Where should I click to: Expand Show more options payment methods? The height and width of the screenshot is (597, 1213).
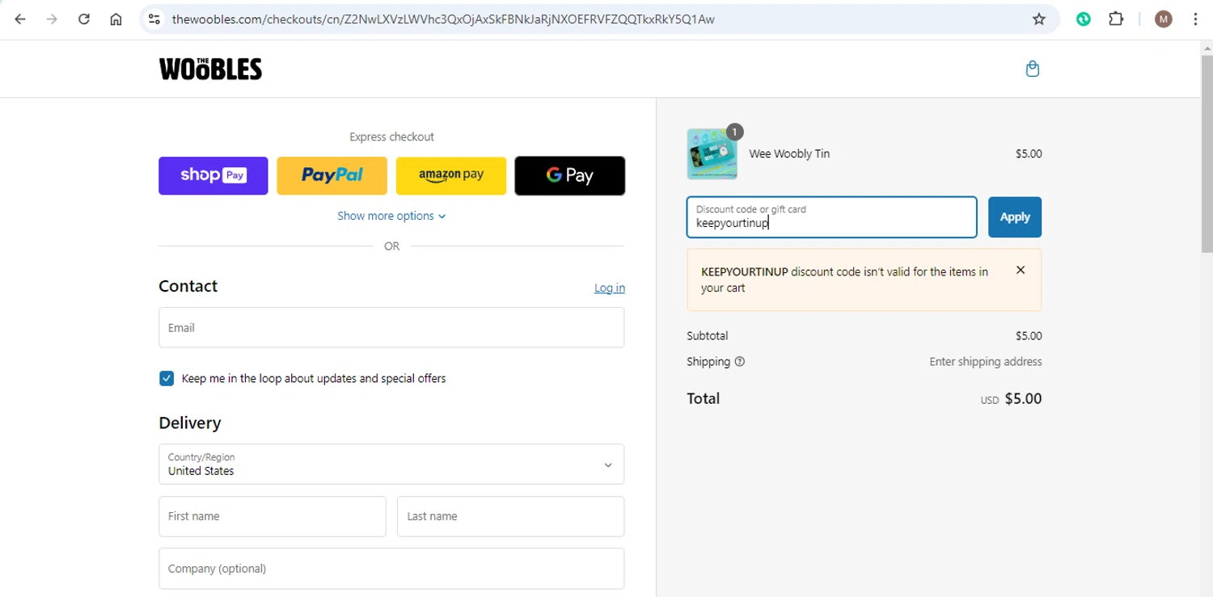click(x=391, y=216)
